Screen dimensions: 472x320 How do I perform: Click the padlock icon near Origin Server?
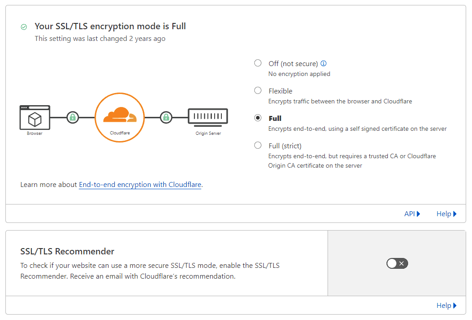click(167, 117)
